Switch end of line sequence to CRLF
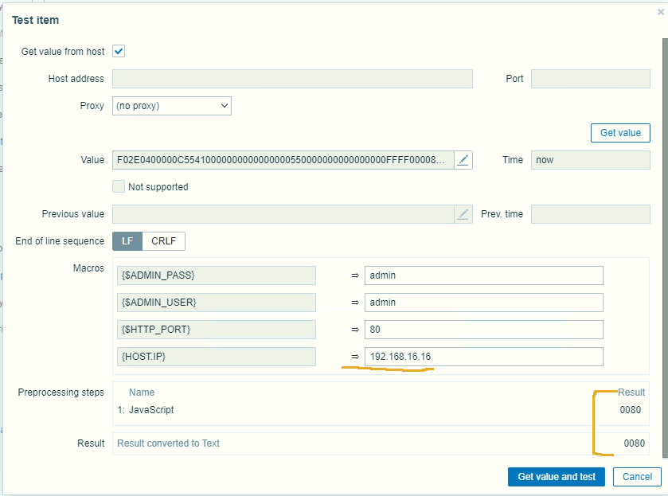Screen dimensions: 668x496 point(163,241)
